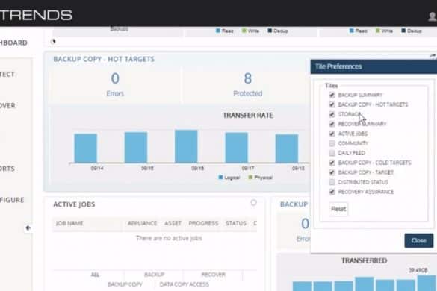Viewport: 437px width, 291px height.
Task: Uncheck Backup Copy - Hot Targets checkbox
Action: click(x=332, y=104)
